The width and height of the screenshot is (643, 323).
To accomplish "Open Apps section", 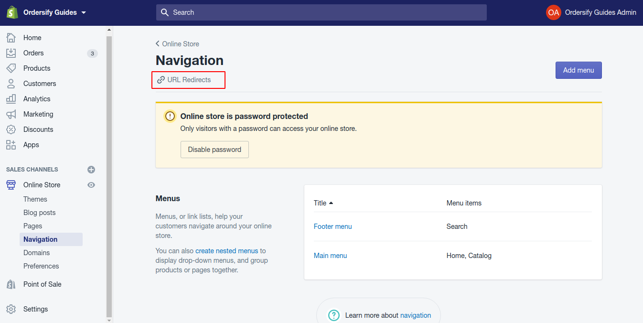I will pos(31,145).
